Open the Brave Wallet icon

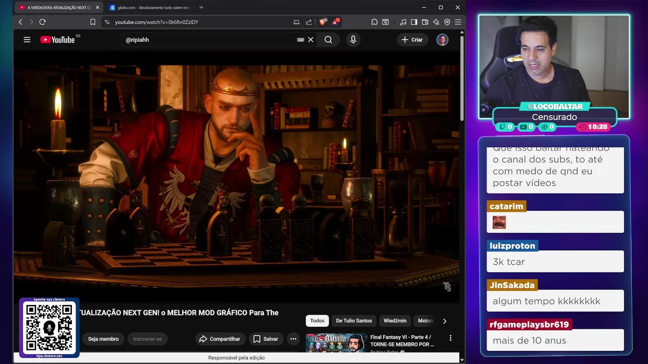pyautogui.click(x=425, y=22)
